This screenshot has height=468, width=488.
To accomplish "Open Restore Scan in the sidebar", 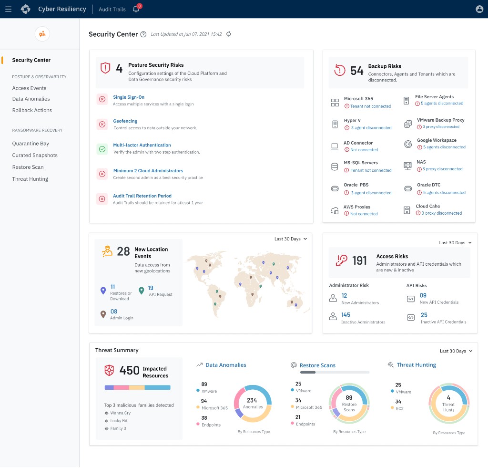I will pos(28,167).
